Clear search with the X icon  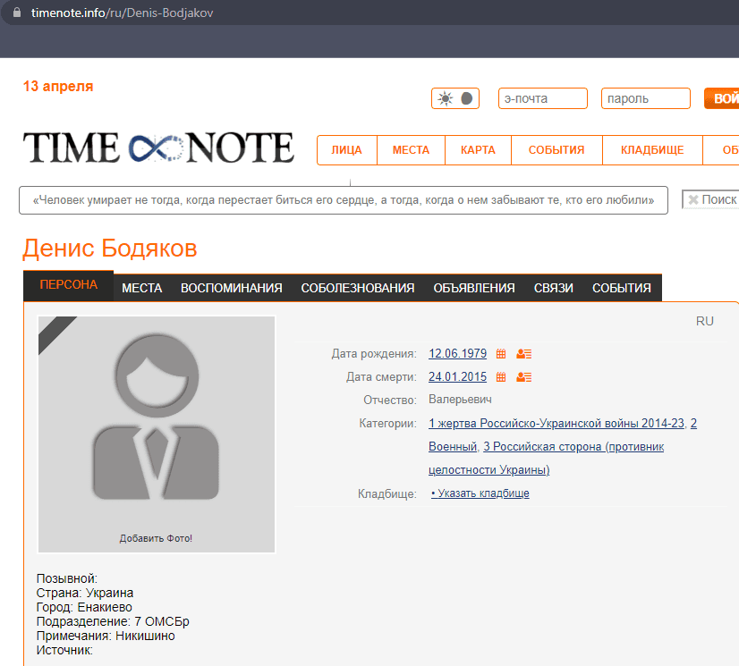coord(693,199)
